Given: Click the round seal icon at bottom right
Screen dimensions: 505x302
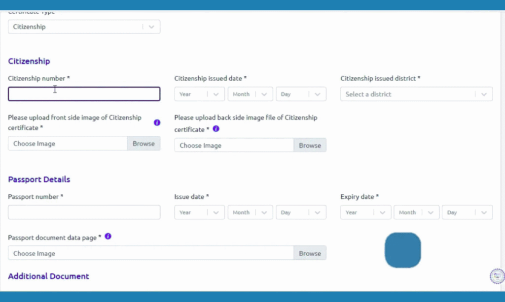Looking at the screenshot, I should (x=497, y=276).
